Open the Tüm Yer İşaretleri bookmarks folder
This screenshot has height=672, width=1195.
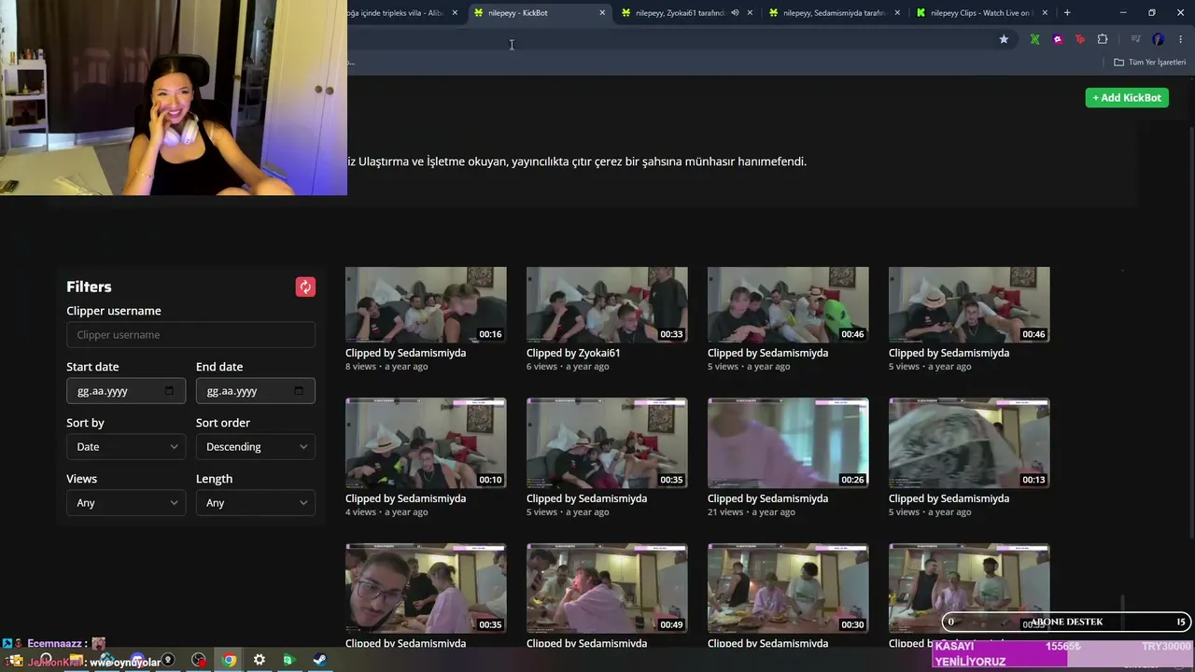point(1150,63)
